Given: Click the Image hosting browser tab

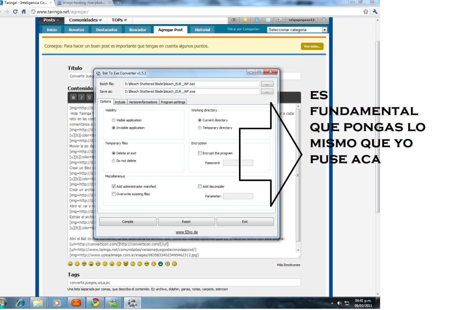Looking at the screenshot, I should pos(84,3).
